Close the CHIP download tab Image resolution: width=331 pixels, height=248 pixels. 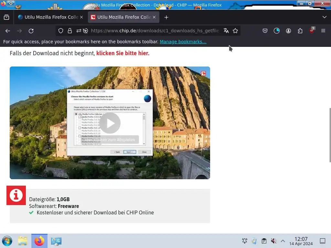154,17
